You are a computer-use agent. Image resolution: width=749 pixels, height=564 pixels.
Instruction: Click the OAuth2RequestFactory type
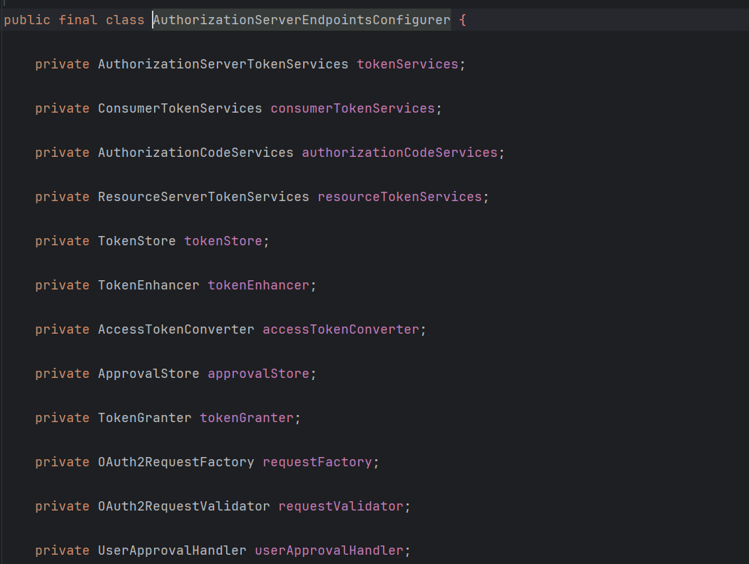tap(175, 462)
